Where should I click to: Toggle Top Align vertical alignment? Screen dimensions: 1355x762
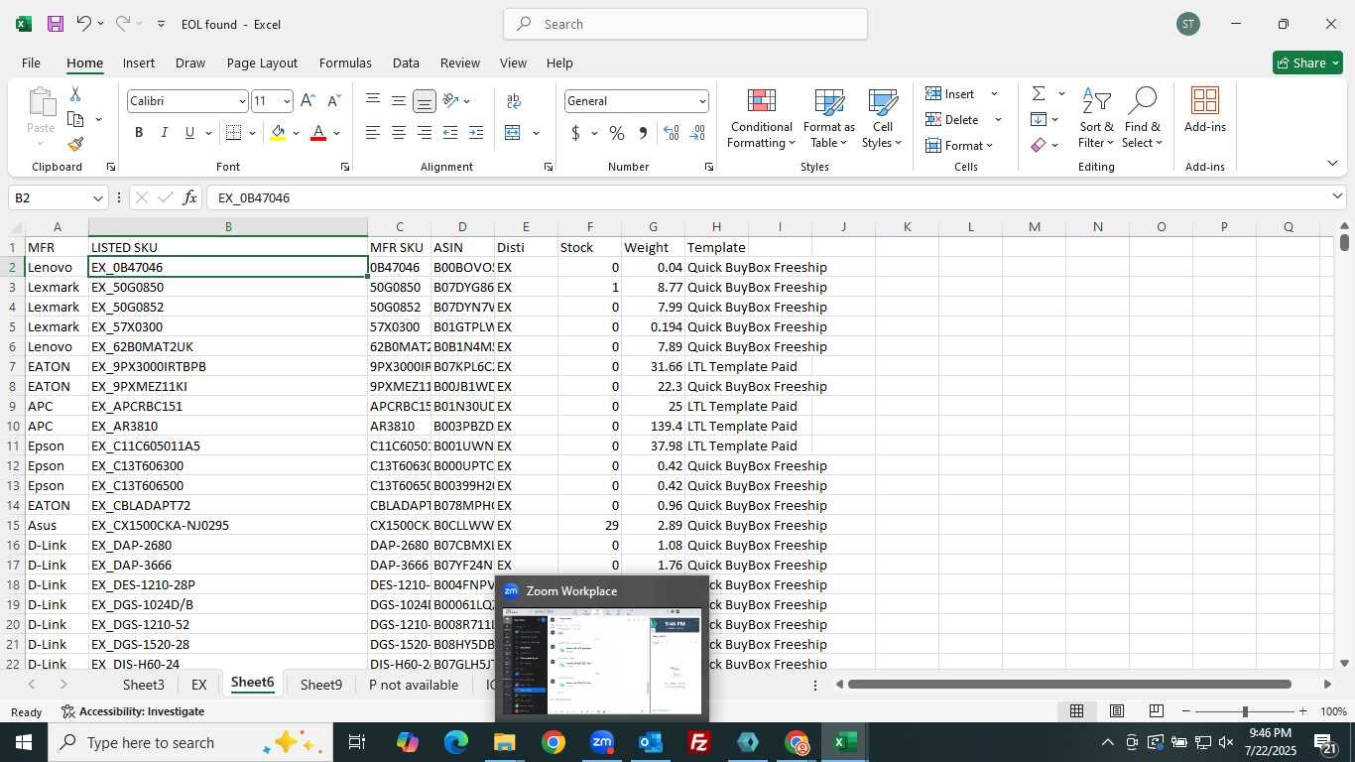click(373, 101)
